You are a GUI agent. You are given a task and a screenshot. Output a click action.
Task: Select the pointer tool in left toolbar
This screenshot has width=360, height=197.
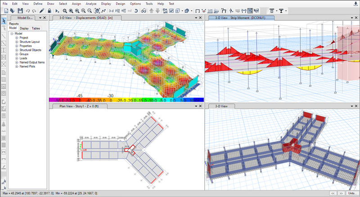click(x=4, y=20)
